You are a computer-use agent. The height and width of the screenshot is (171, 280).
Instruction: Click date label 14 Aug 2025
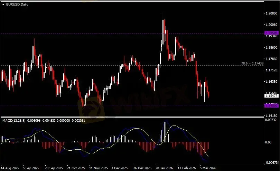pos(10,168)
